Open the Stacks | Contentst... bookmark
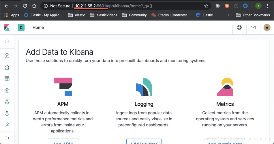274x144 pixels. pyautogui.click(x=170, y=15)
